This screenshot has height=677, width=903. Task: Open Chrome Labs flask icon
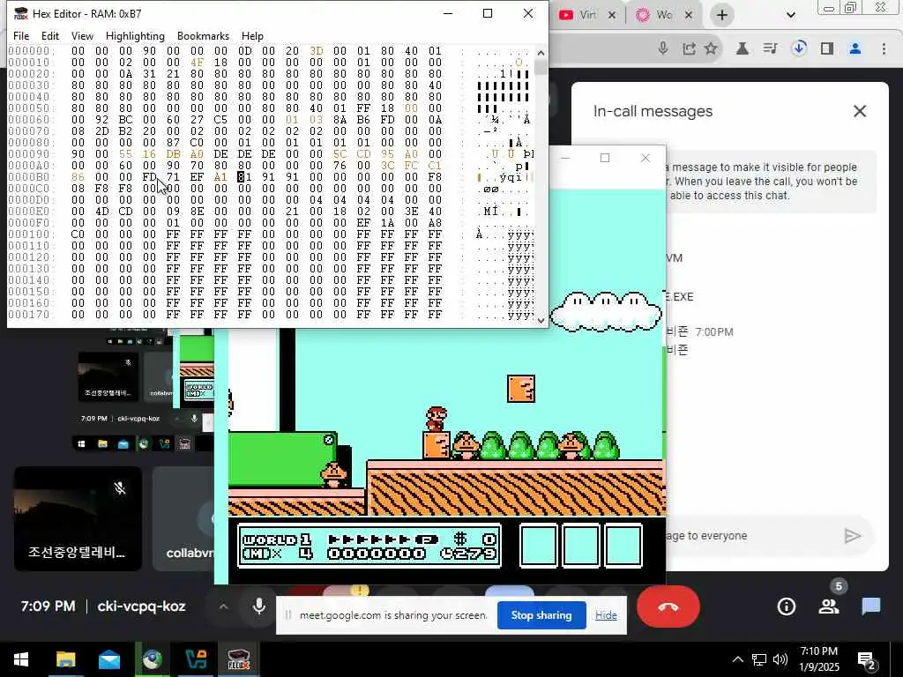743,48
